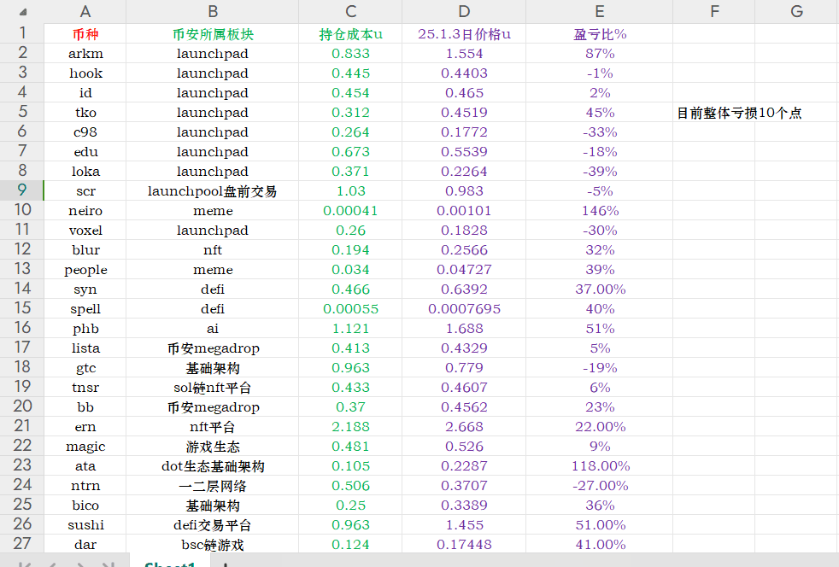Click phb cost value 1.121
This screenshot has width=839, height=567.
pyautogui.click(x=350, y=329)
